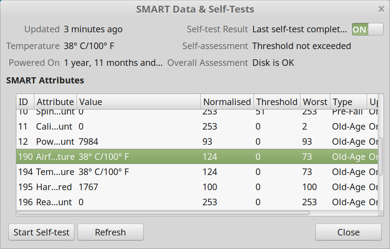
Task: Select attribute 195 row with value 1767
Action: [164, 187]
